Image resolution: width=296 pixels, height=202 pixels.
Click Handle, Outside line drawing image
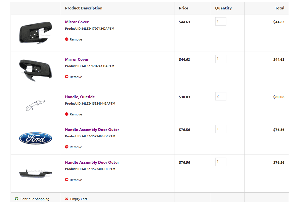point(35,106)
